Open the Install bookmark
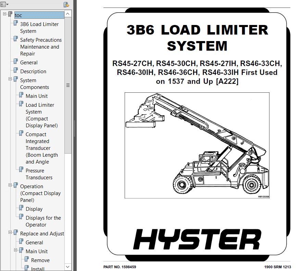 [x=38, y=269]
